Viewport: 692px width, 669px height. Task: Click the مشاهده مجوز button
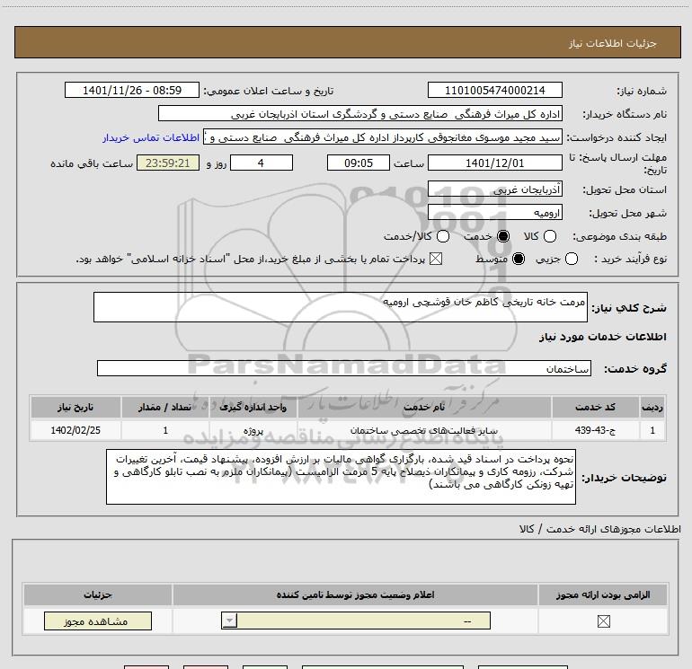[98, 621]
